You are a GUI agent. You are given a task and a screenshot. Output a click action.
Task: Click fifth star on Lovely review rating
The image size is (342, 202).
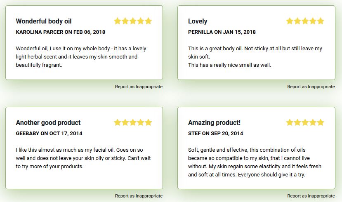click(321, 21)
